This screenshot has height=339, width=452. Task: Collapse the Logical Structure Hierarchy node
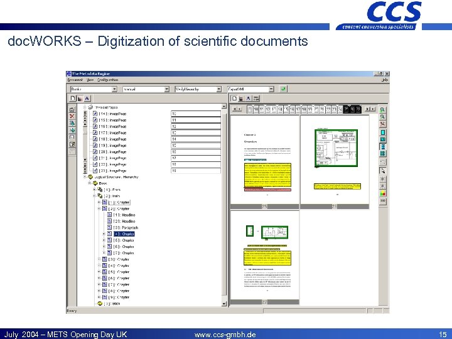pyautogui.click(x=85, y=176)
